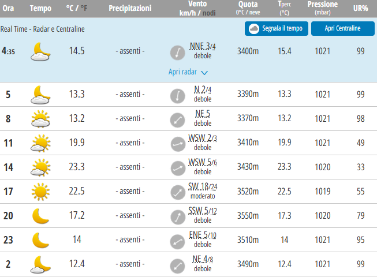The image size is (377, 277).
Task: Open the Apri Centraline panel
Action: 342,28
